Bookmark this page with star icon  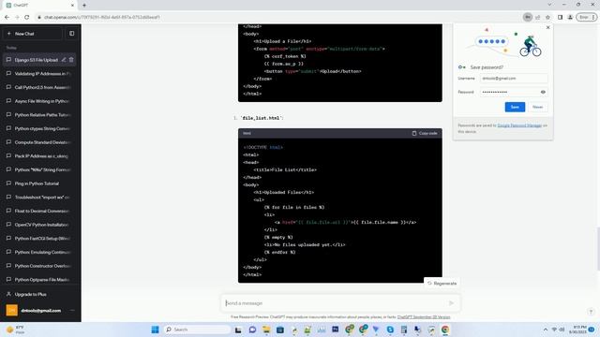547,17
